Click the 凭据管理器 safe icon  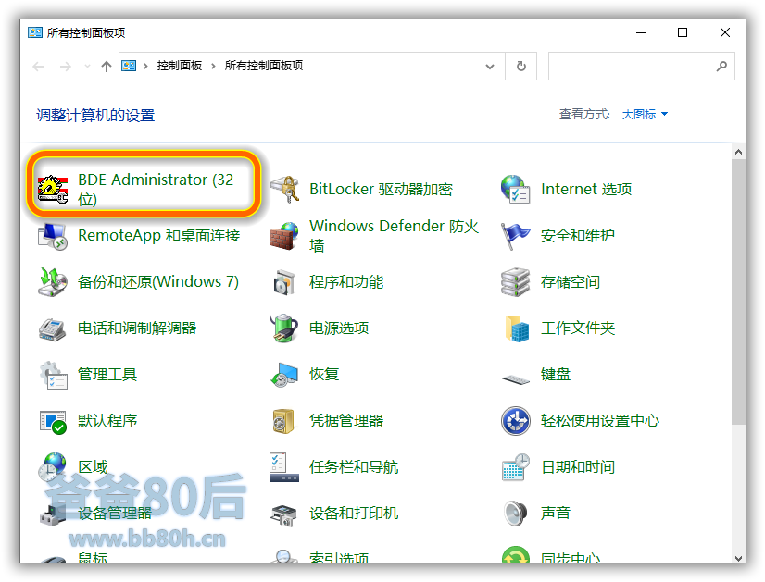pyautogui.click(x=284, y=420)
